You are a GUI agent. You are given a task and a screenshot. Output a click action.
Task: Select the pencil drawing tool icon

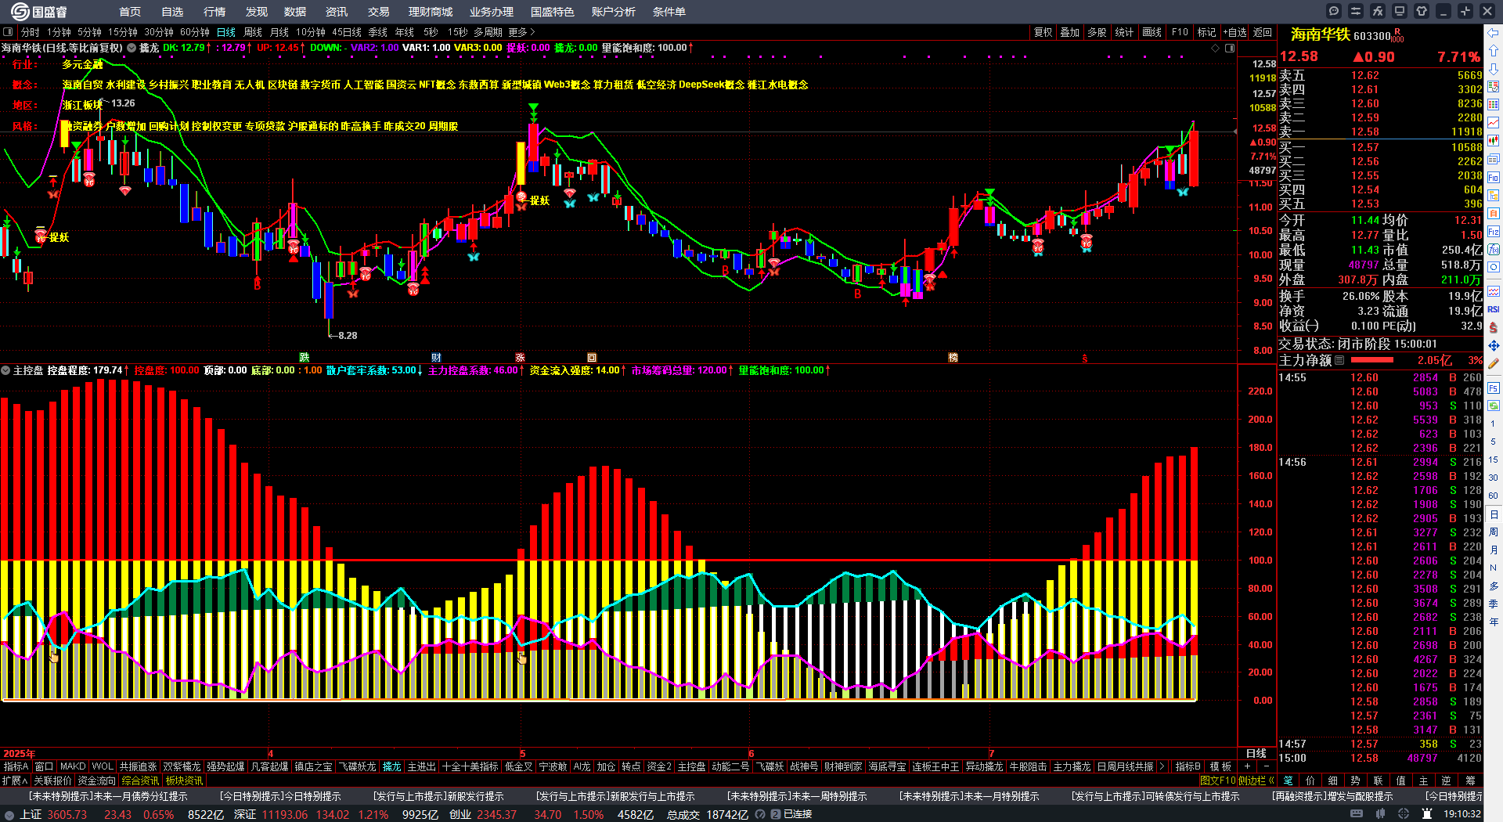tap(1494, 363)
